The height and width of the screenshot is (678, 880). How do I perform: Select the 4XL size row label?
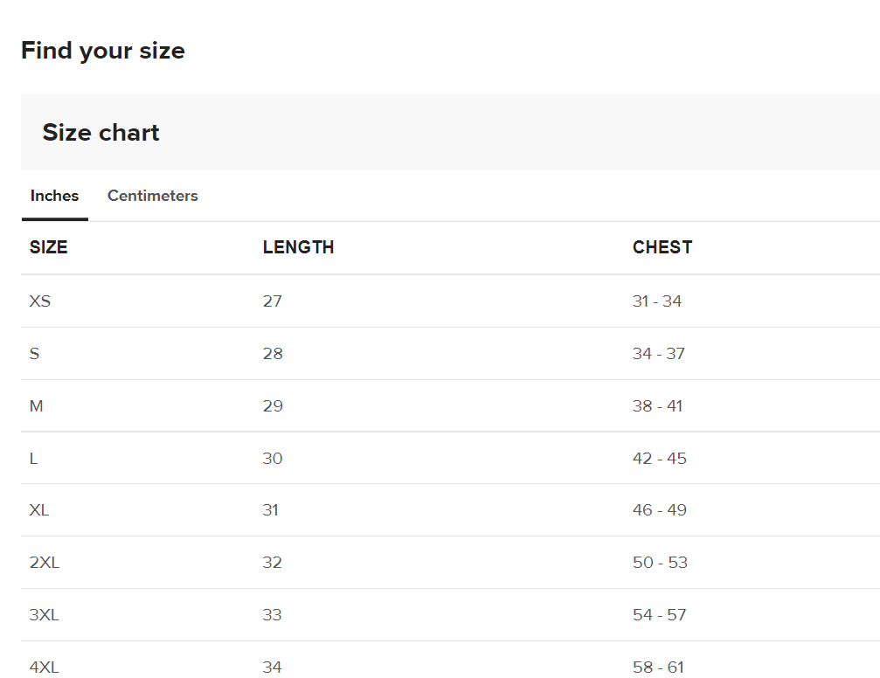coord(44,668)
